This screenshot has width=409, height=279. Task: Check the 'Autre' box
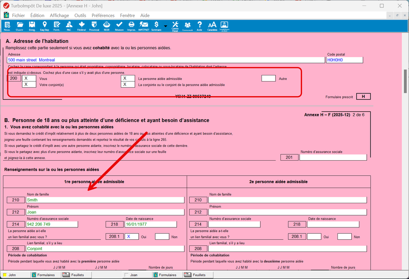(268, 78)
